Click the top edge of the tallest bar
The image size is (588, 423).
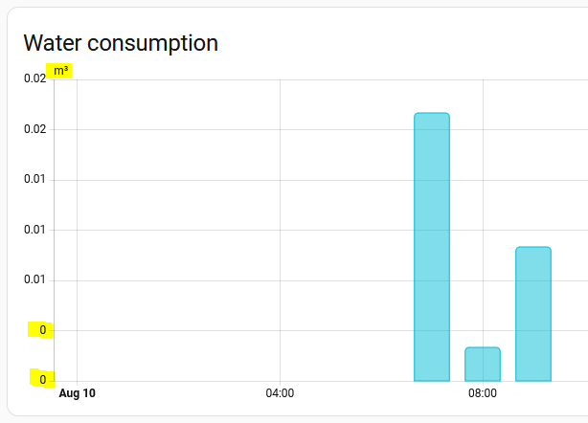tap(432, 113)
